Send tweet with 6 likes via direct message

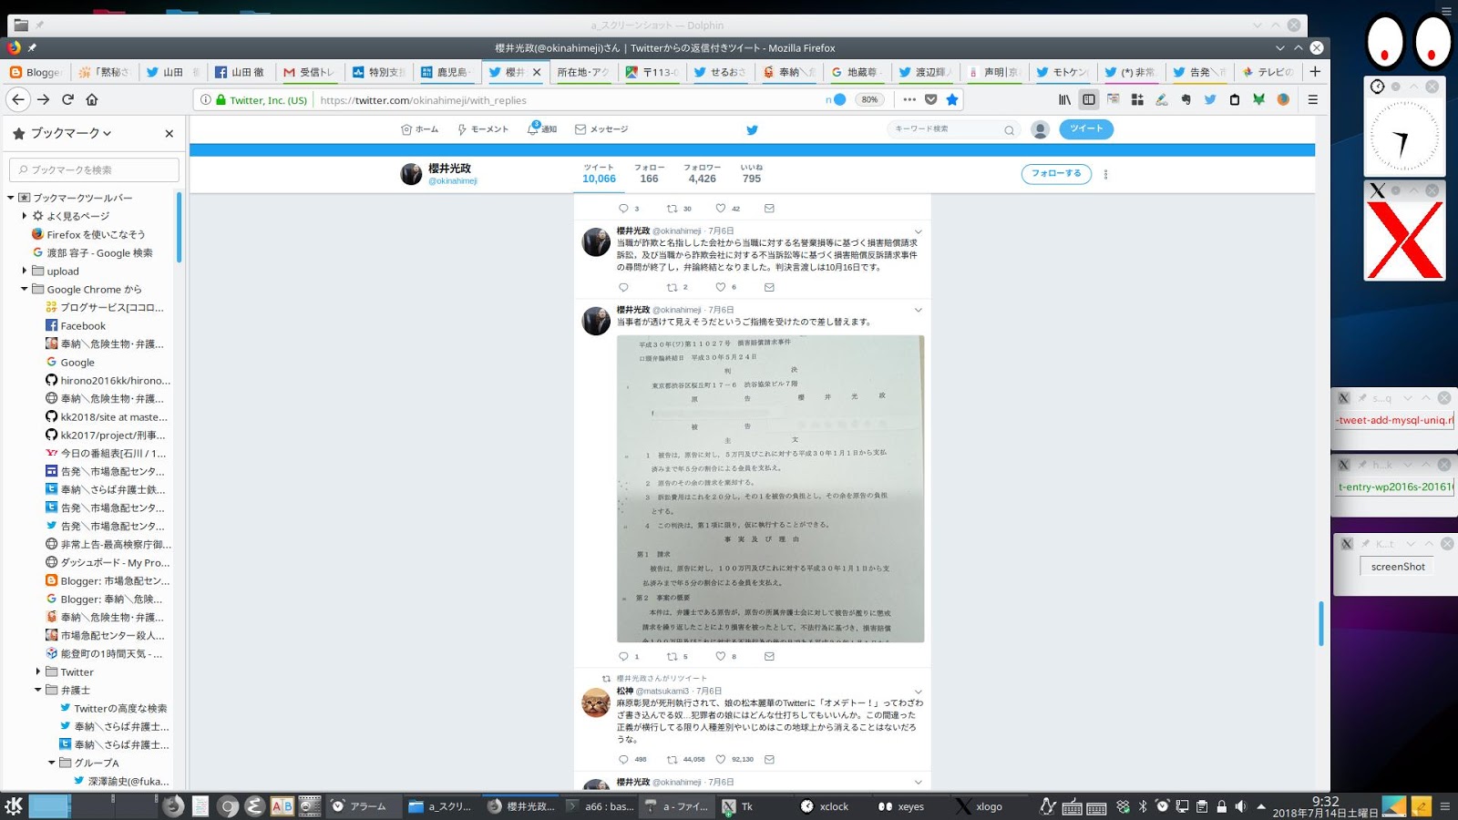[769, 287]
